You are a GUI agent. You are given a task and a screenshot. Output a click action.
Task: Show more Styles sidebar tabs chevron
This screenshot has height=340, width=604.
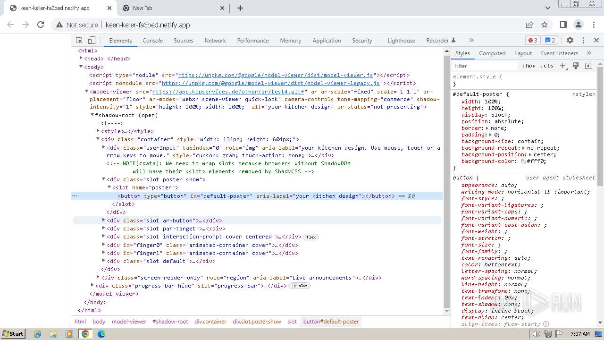[589, 53]
